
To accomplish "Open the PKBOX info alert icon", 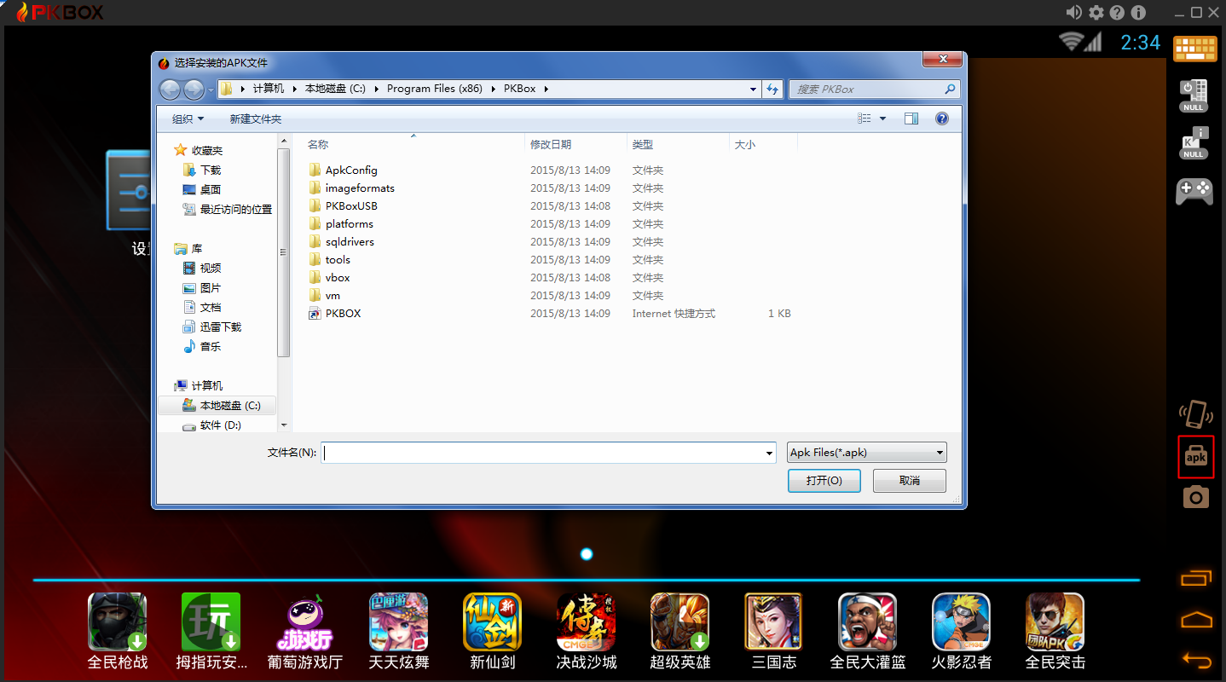I will click(x=1139, y=12).
